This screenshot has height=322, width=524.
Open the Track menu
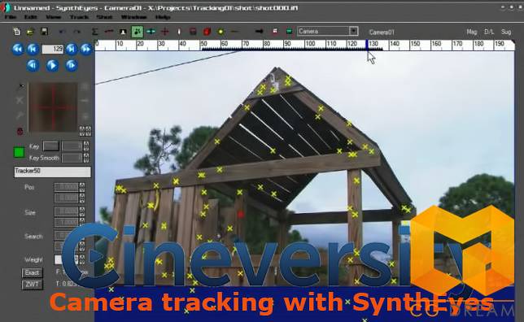(79, 17)
